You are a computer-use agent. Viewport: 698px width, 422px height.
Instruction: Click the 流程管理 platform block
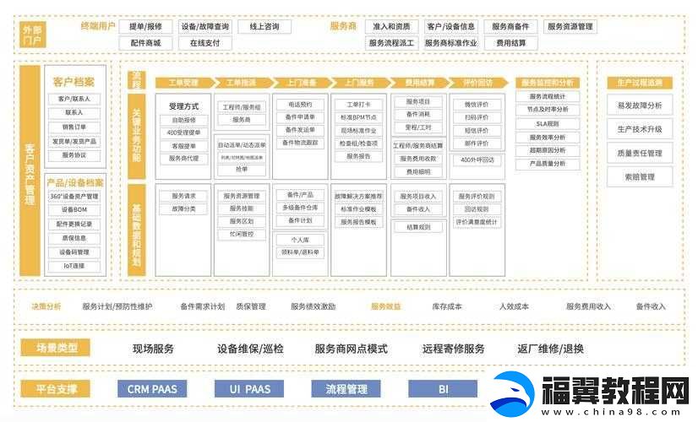[346, 389]
